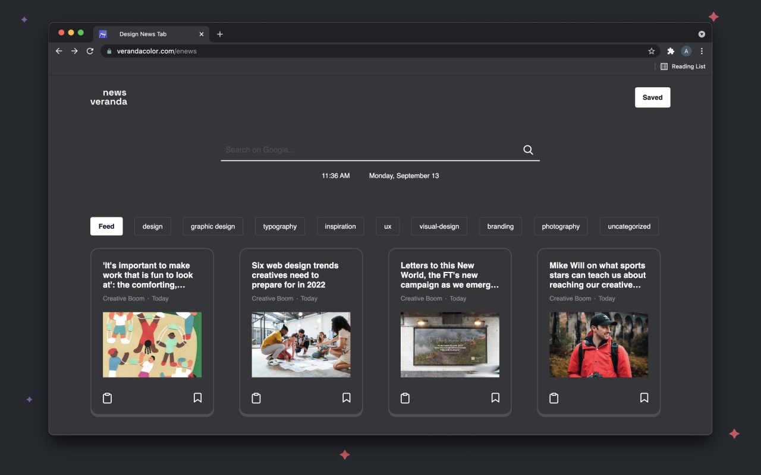Show the branding category
This screenshot has width=761, height=475.
pyautogui.click(x=501, y=226)
